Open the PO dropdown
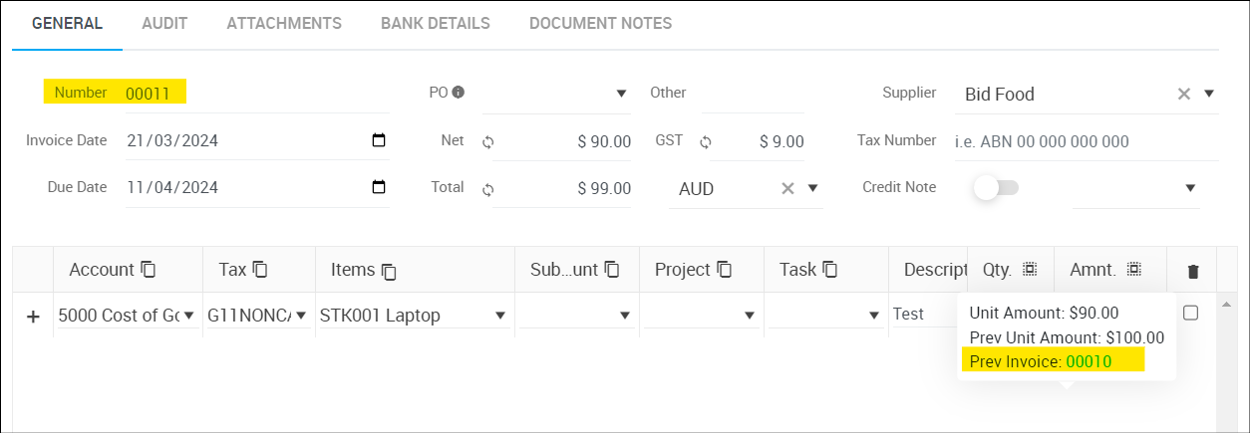Screen dimensions: 1250x433 622,94
